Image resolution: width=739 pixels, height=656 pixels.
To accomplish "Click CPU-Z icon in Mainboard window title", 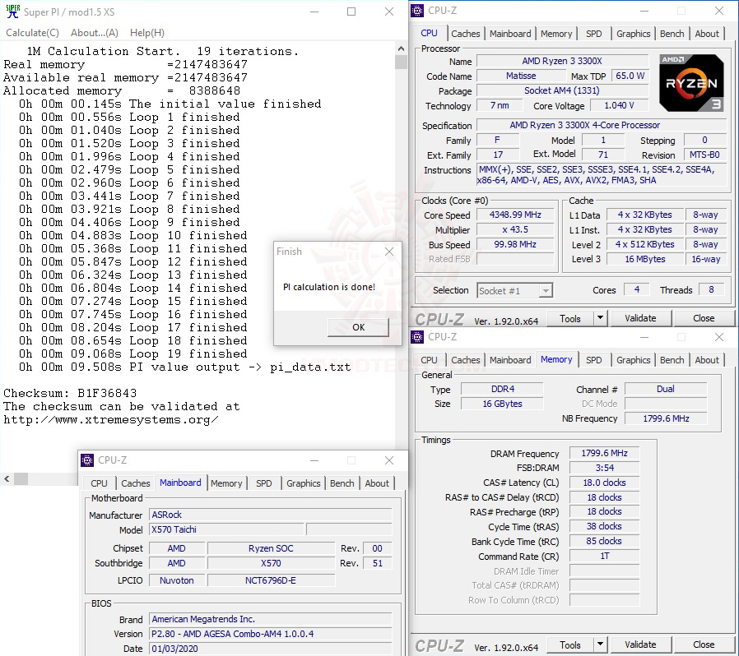I will tap(87, 460).
